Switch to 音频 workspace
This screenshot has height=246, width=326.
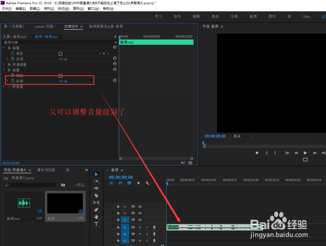click(253, 16)
